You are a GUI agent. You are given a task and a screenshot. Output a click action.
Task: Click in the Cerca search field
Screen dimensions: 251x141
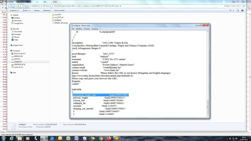pos(236,6)
